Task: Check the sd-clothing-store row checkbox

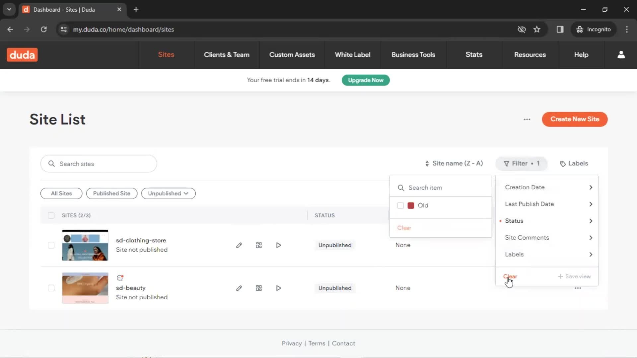Action: (x=51, y=245)
